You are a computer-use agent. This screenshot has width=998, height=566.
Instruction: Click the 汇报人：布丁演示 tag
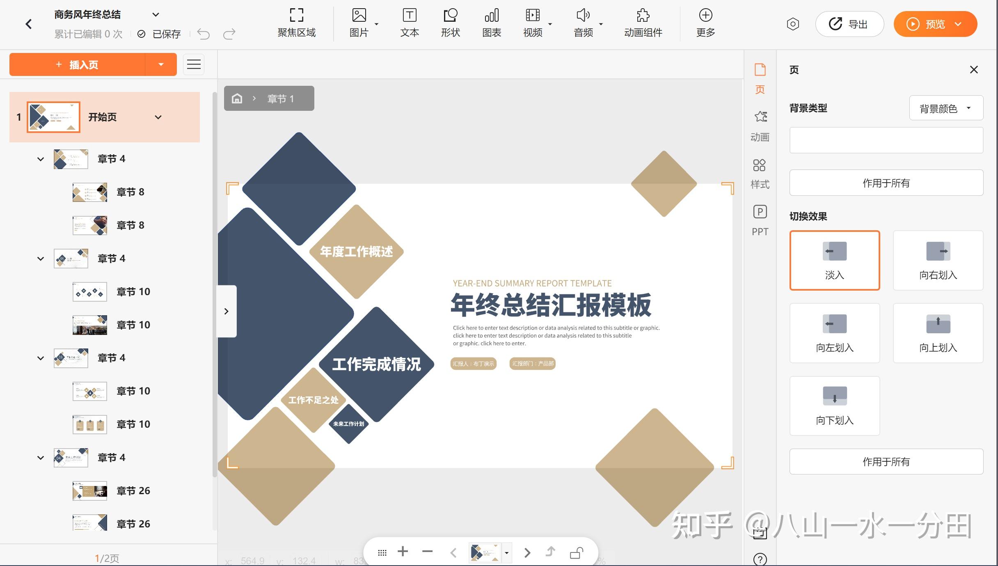(x=474, y=364)
